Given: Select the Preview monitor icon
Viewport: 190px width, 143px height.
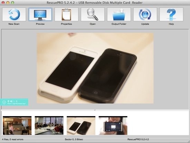Looking at the screenshot, I should [40, 14].
